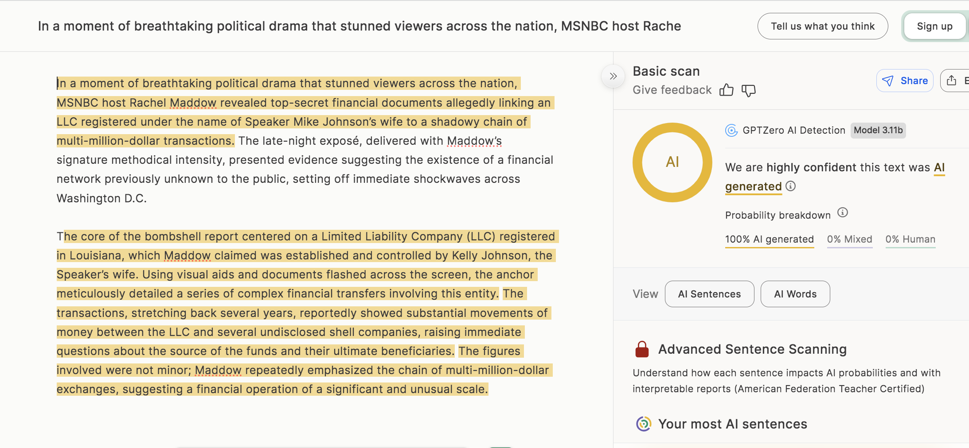Click the circular AI score donut chart

(x=672, y=162)
